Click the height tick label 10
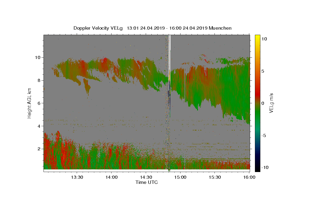Viewport: 309px width, 206px height. [38, 57]
